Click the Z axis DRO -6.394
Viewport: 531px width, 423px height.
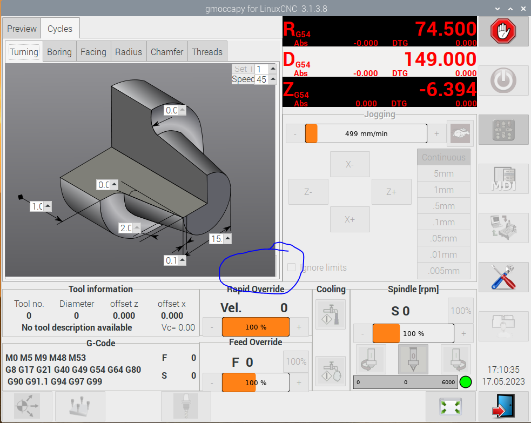pos(380,92)
